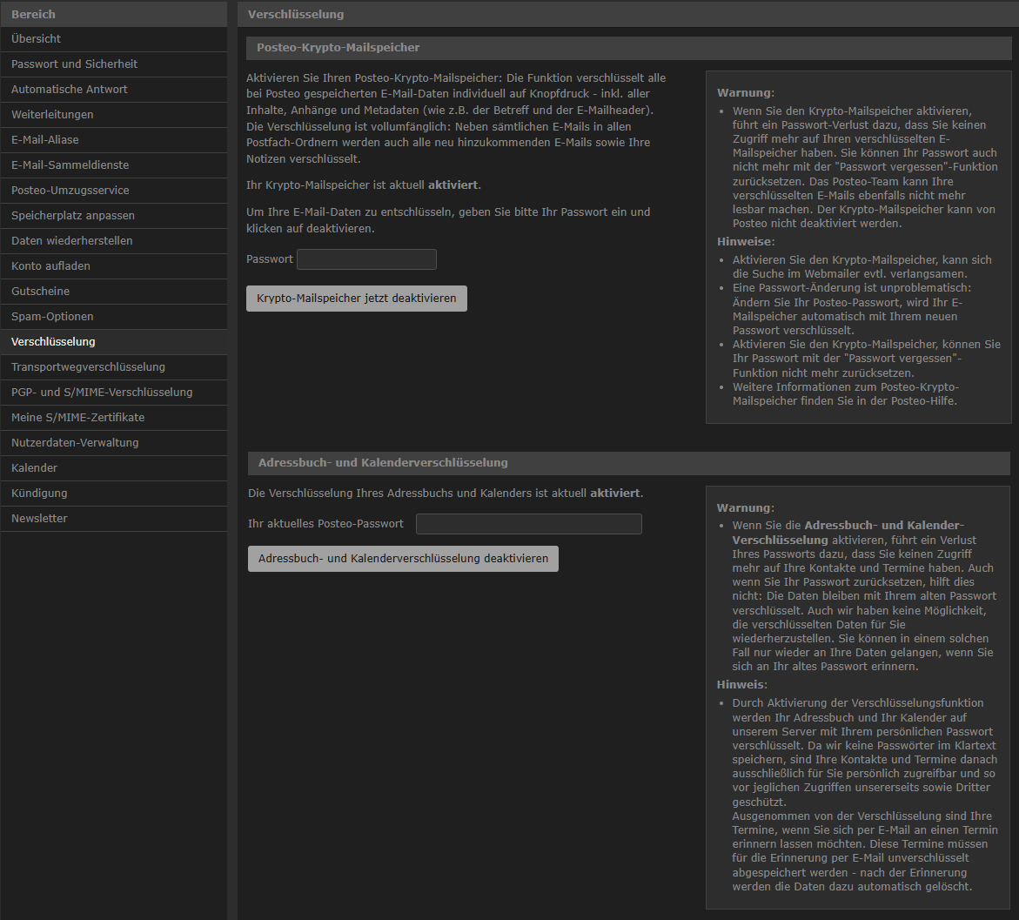This screenshot has height=920, width=1019.
Task: Open Spam-Optionen
Action: point(114,317)
